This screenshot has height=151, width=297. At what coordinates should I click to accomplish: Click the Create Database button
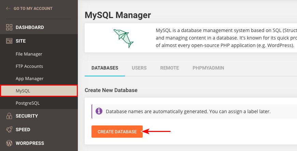click(x=117, y=132)
